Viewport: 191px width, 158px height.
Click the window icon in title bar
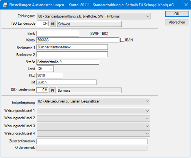pyautogui.click(x=5, y=5)
